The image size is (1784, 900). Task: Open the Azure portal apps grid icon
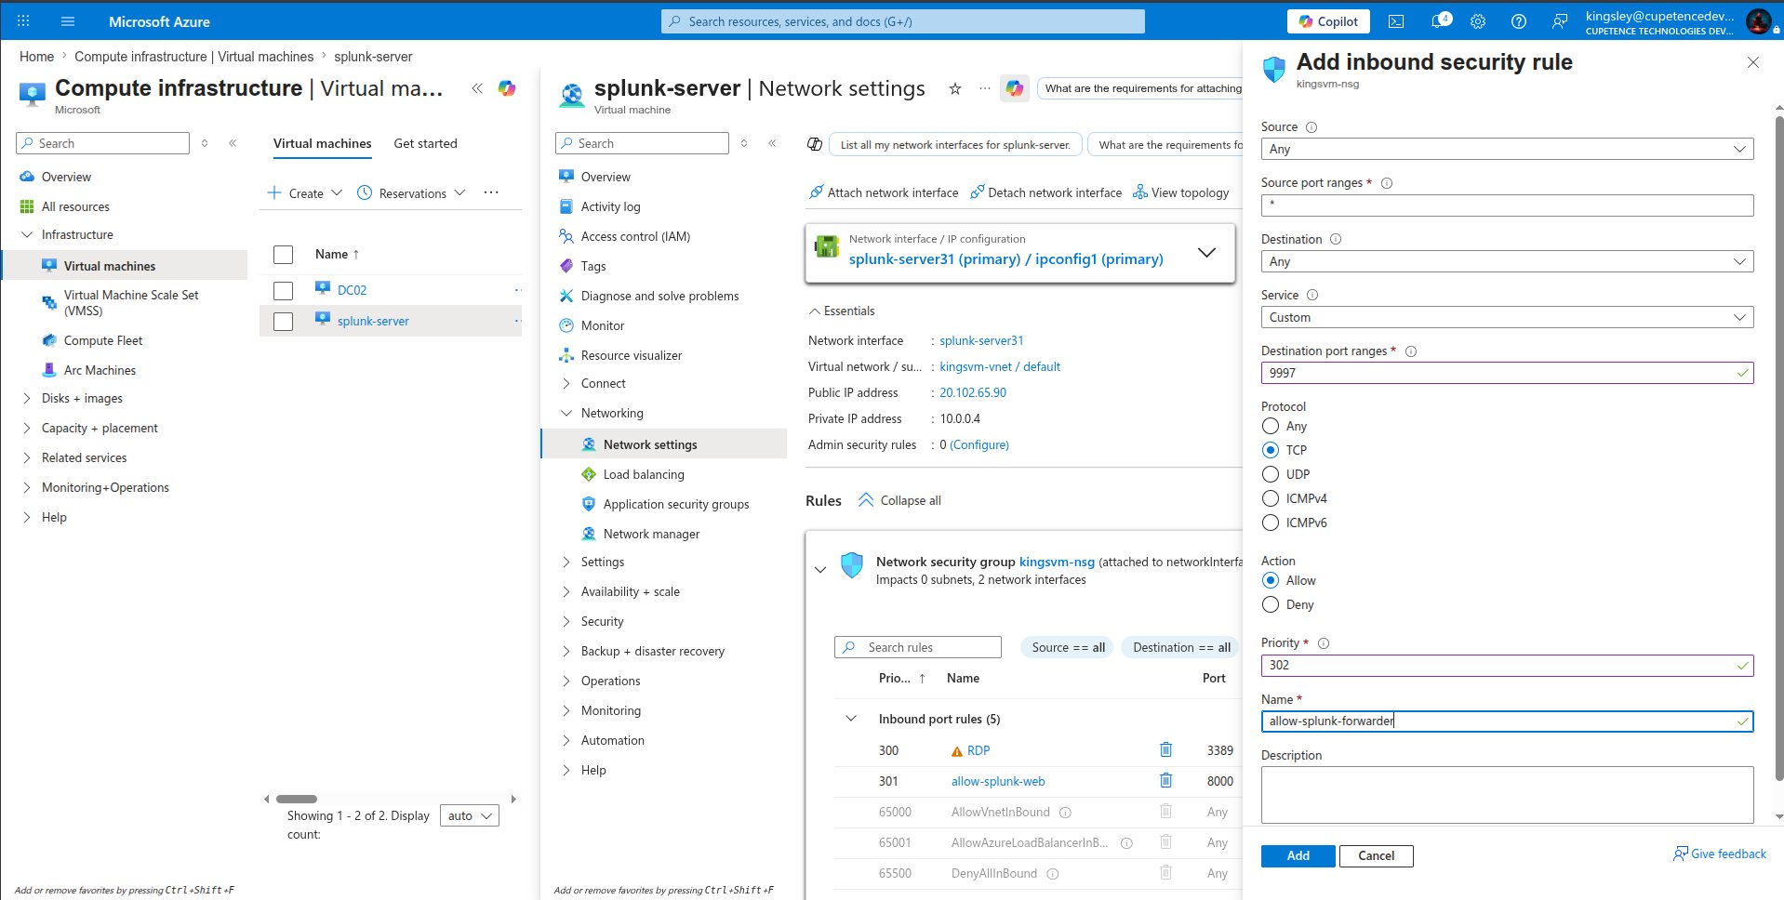pos(23,20)
